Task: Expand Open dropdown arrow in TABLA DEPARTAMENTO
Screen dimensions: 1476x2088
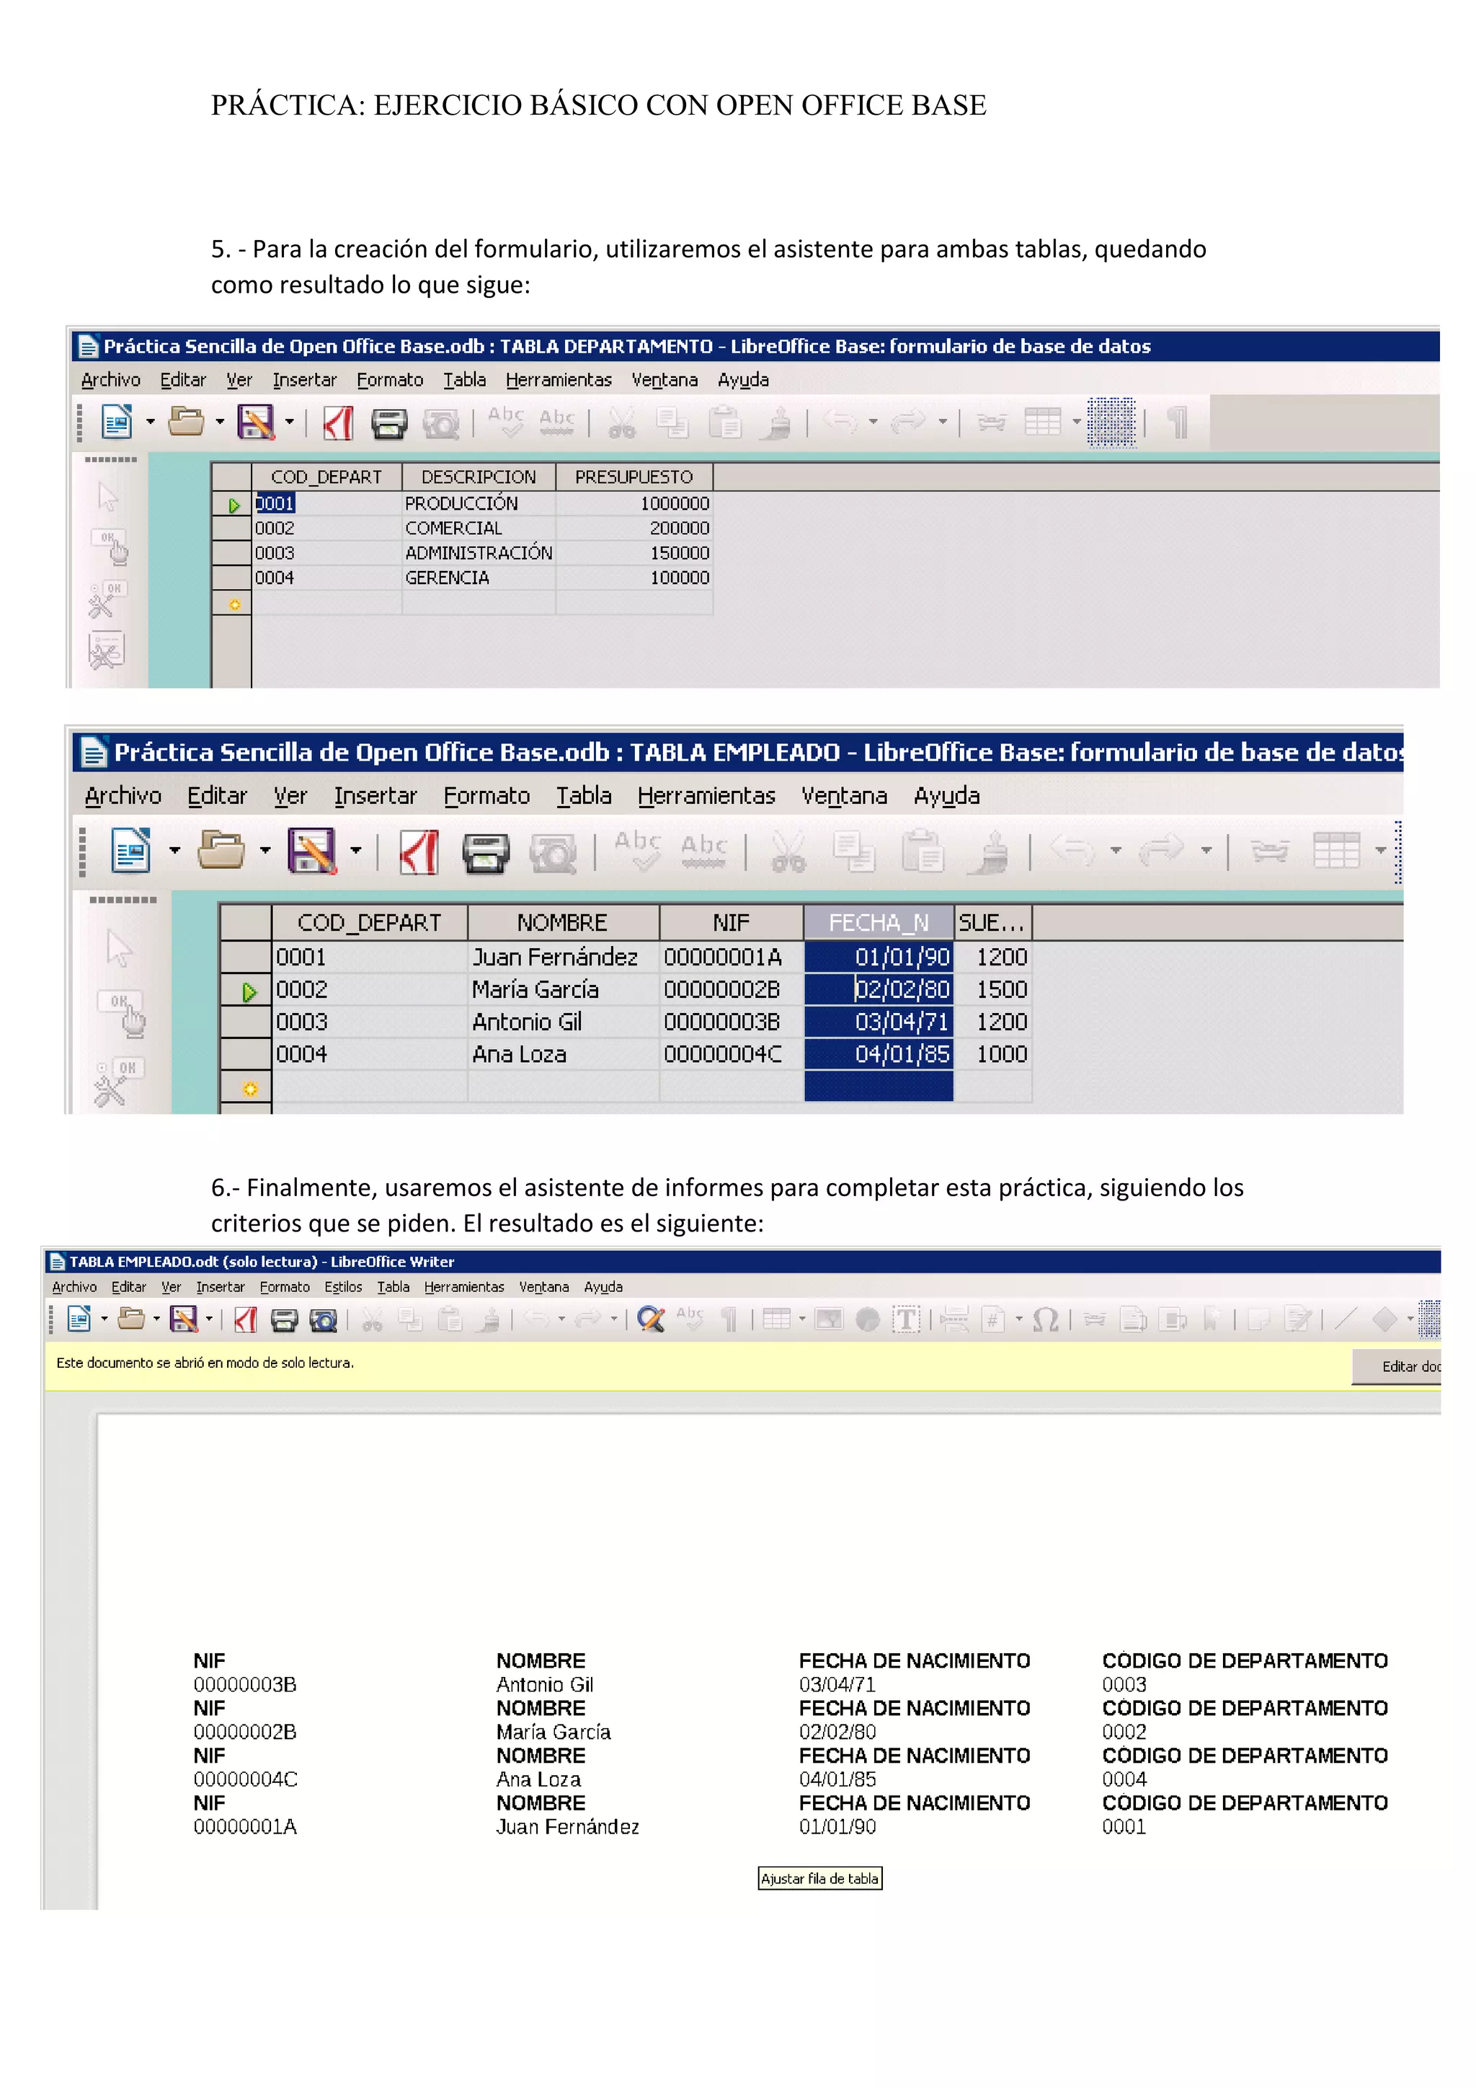Action: click(220, 422)
